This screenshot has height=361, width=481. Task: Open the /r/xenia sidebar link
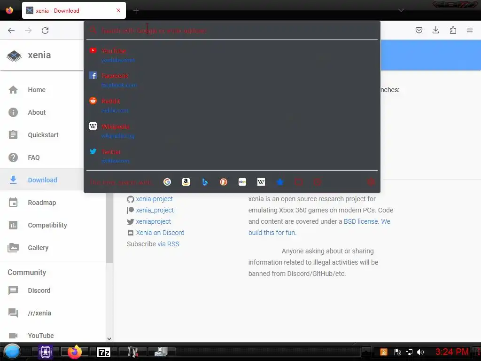[39, 313]
